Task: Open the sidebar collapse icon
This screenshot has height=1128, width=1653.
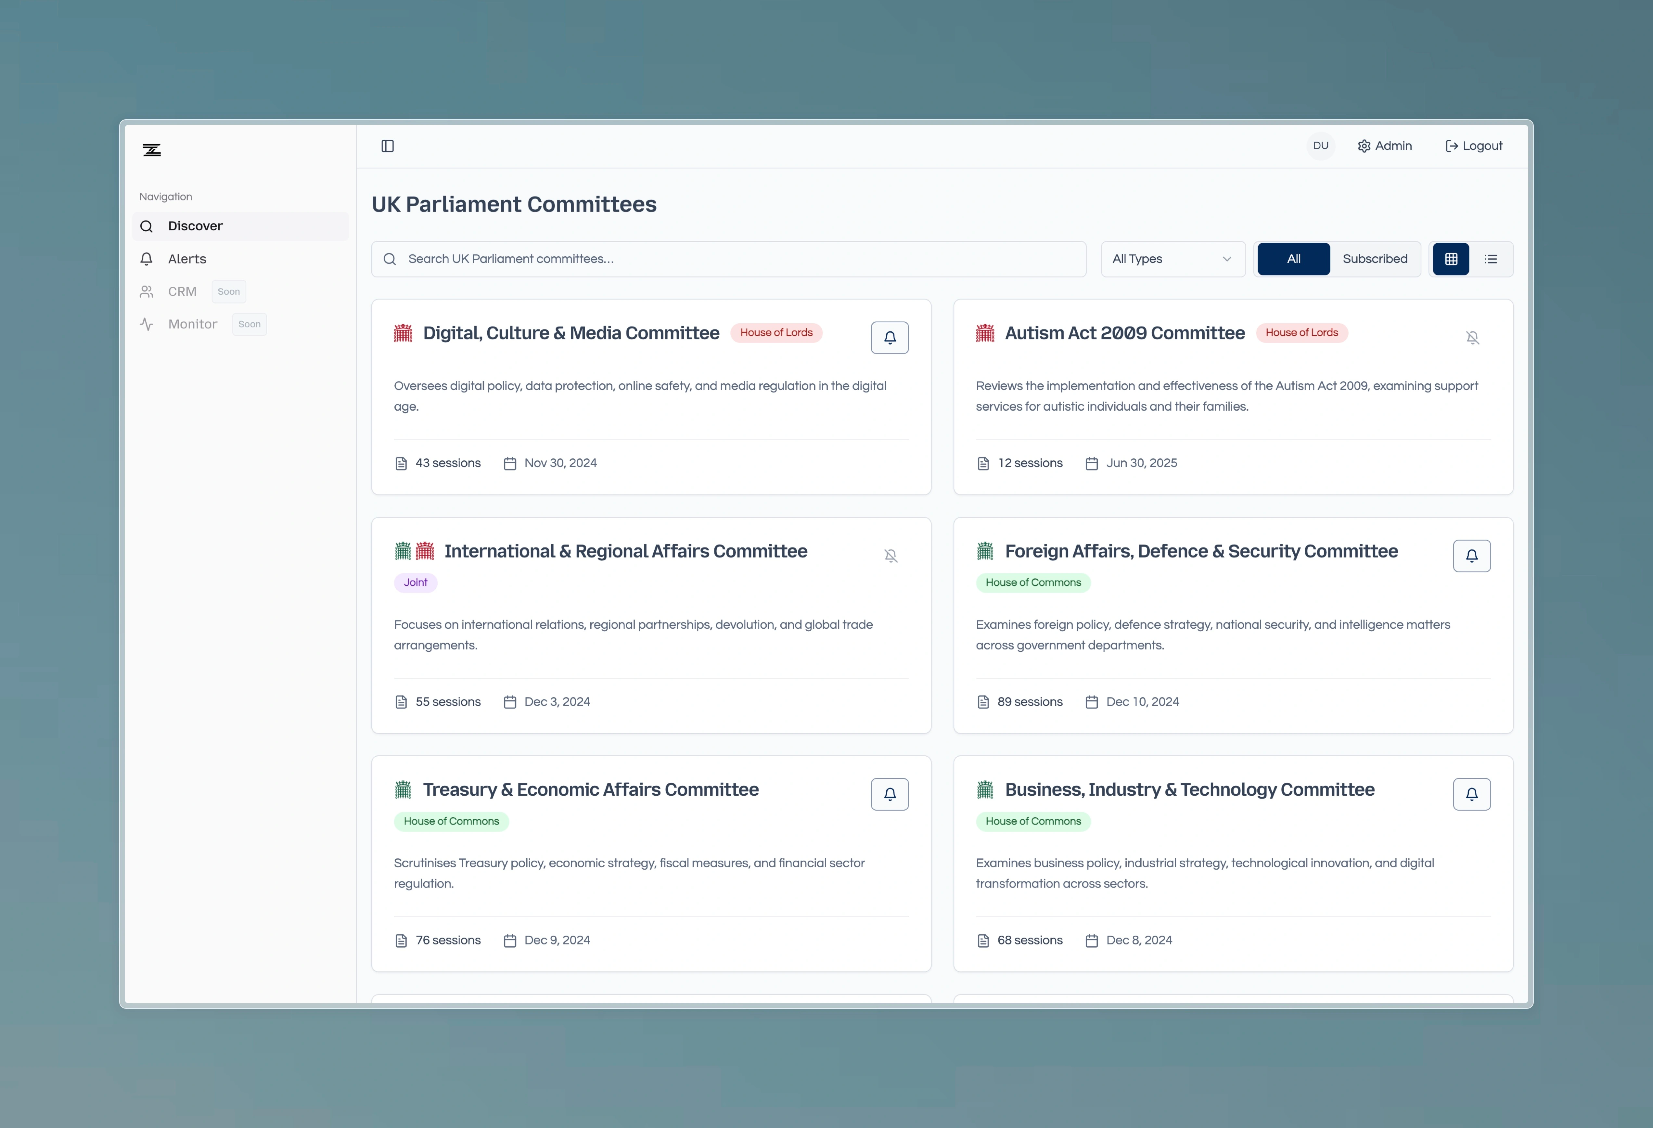Action: coord(388,147)
